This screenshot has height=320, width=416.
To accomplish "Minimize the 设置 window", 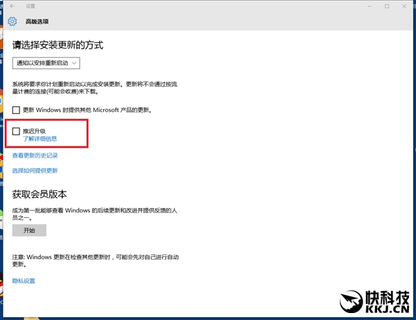I will tap(367, 6).
